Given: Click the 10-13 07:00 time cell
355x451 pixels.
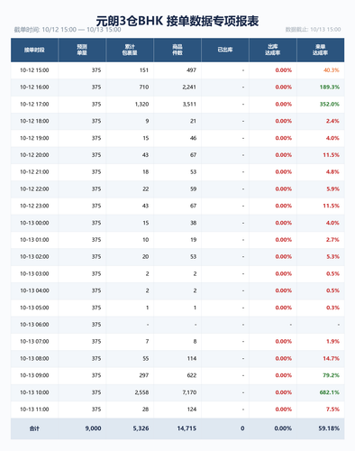Looking at the screenshot, I should point(34,342).
